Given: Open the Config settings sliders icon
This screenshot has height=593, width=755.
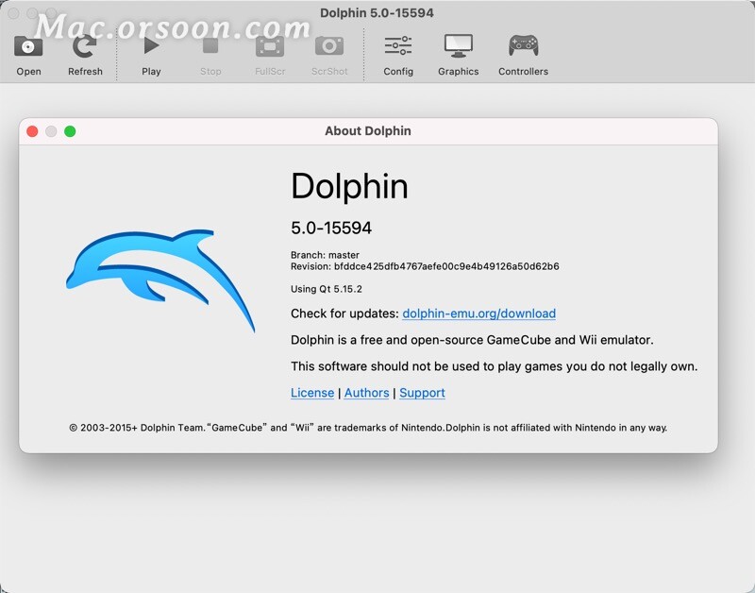Looking at the screenshot, I should point(398,45).
